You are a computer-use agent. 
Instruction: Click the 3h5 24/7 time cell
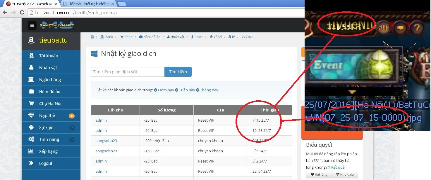coord(270,151)
